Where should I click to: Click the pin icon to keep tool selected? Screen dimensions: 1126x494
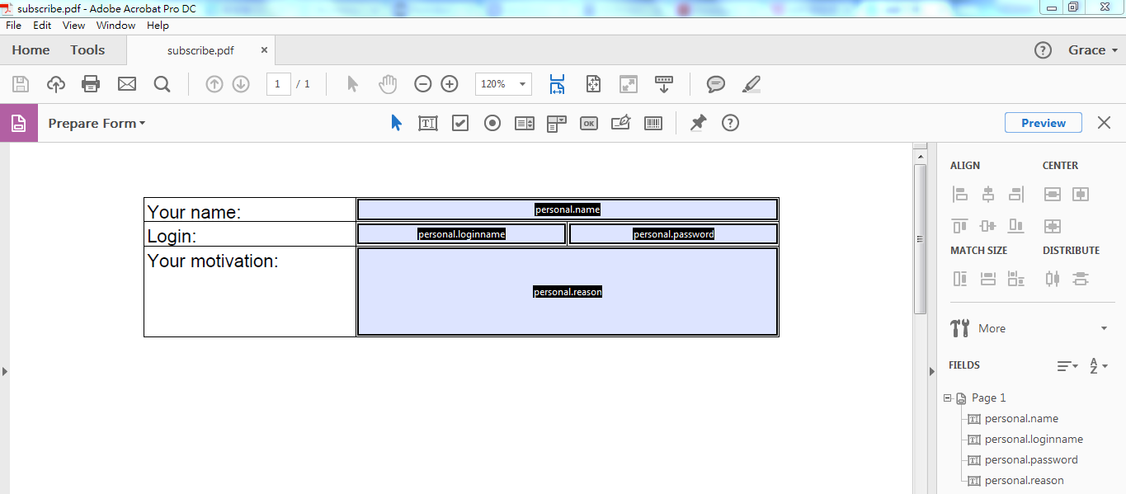698,123
